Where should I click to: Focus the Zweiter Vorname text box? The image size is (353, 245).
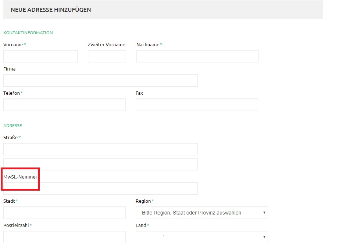[107, 56]
